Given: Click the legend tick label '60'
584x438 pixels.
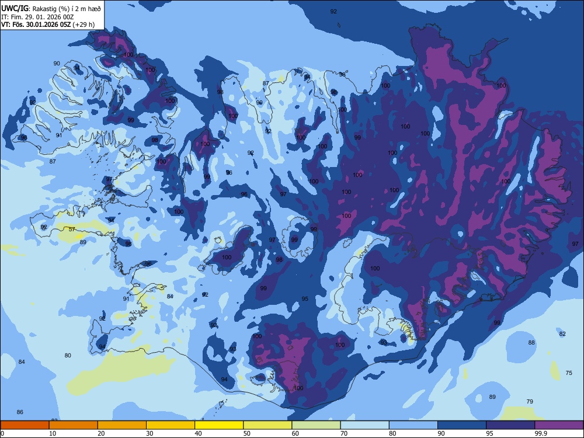Looking at the screenshot, I should tap(296, 433).
